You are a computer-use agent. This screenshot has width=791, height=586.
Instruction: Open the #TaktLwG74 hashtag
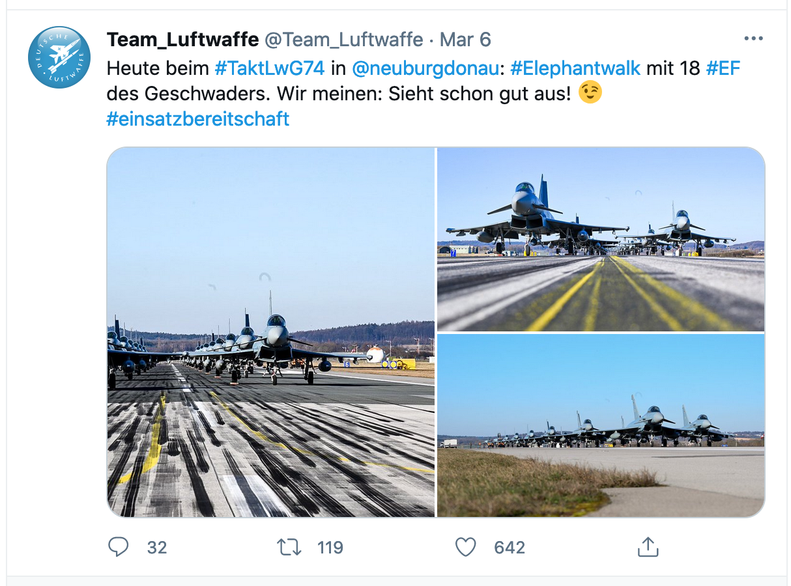click(x=269, y=68)
